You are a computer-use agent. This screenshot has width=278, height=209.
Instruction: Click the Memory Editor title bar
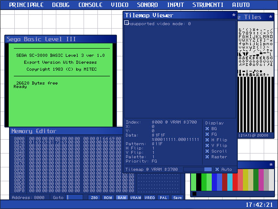pos(67,131)
